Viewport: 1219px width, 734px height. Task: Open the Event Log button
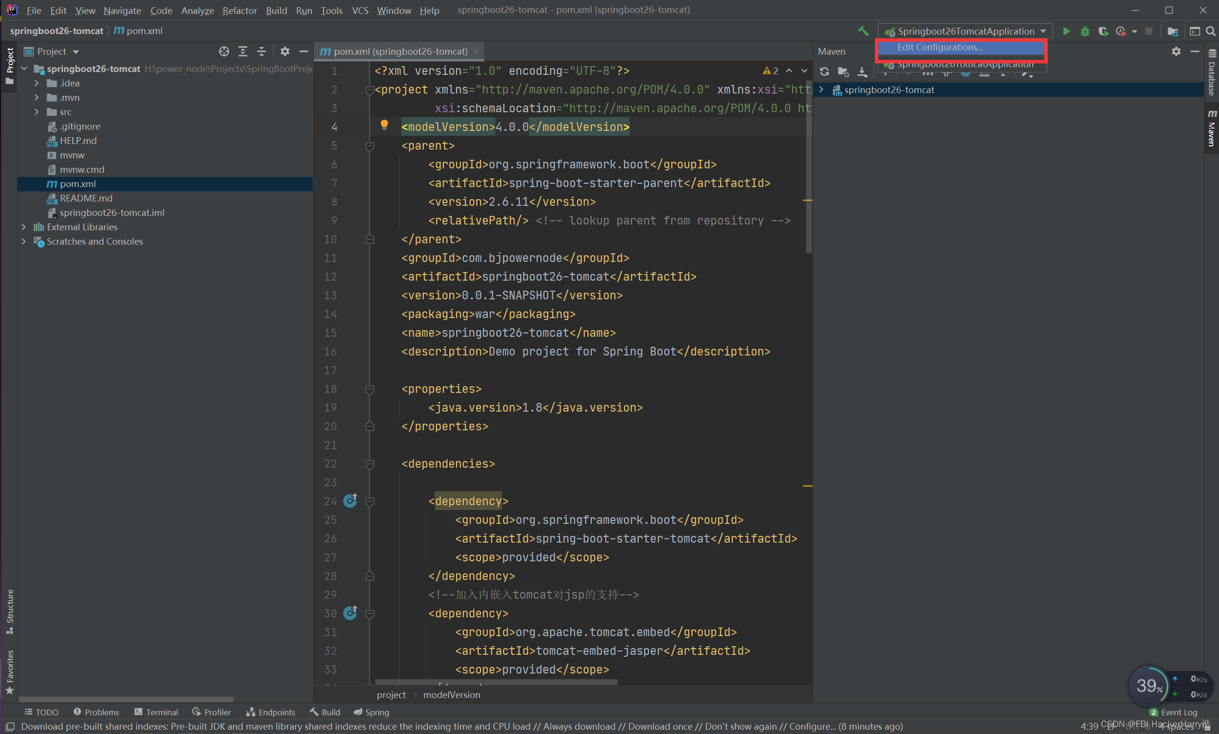(x=1173, y=712)
